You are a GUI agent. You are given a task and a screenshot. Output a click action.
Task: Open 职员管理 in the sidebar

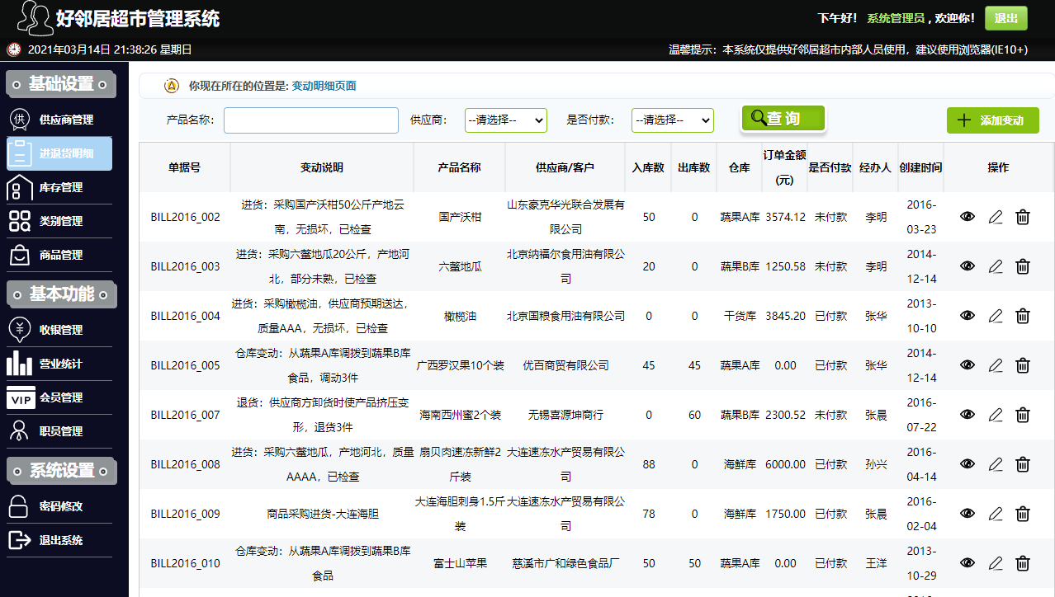pyautogui.click(x=59, y=430)
